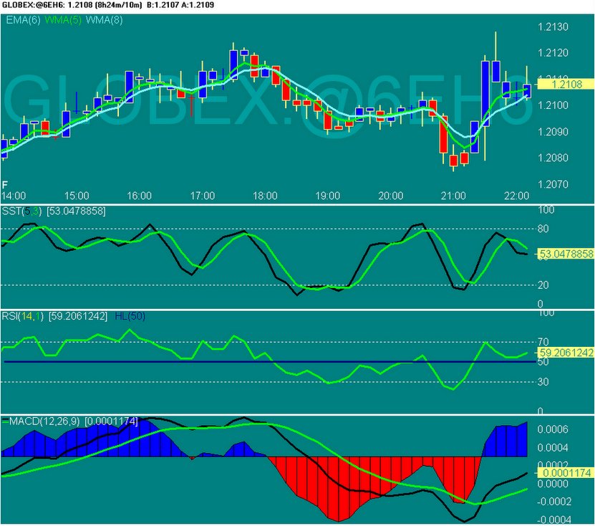Click the yellow 53.0478858 stochastic value tag

pos(566,254)
